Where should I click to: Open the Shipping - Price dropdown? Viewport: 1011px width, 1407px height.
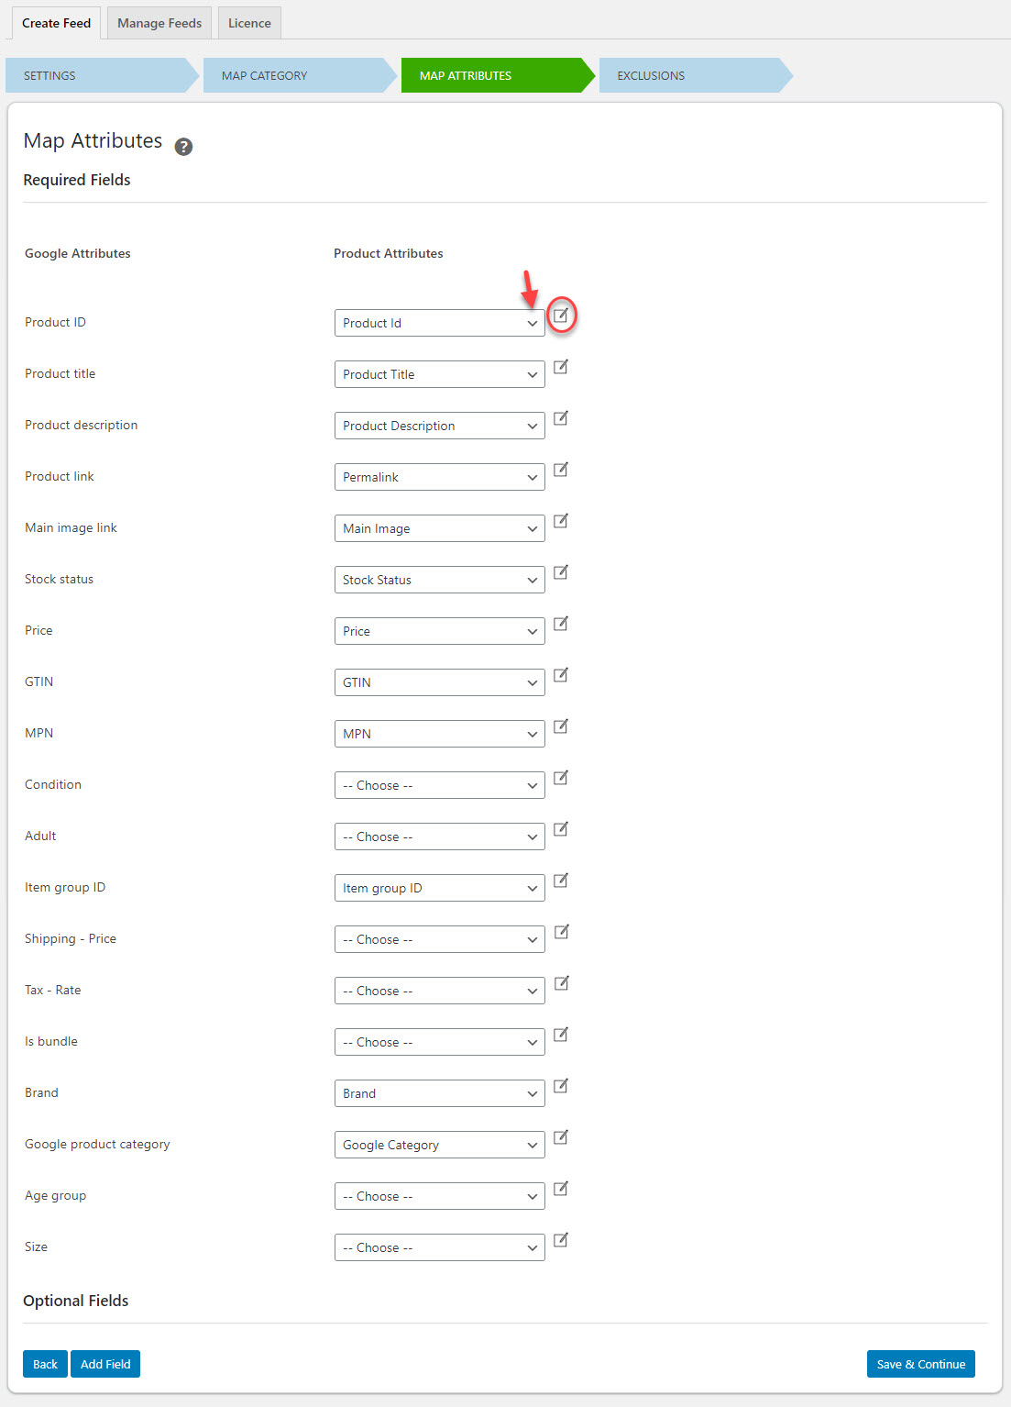click(x=439, y=939)
